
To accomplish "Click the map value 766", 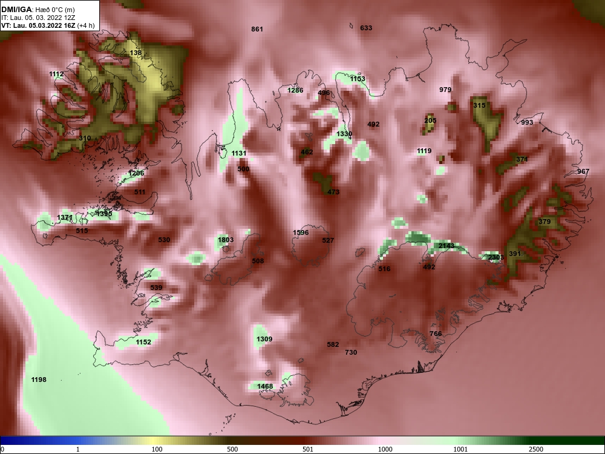I will coord(436,334).
